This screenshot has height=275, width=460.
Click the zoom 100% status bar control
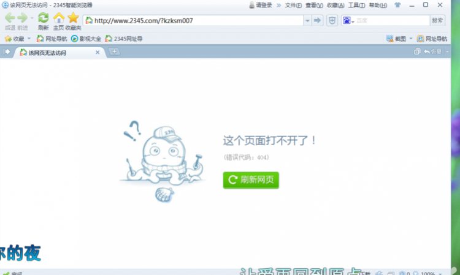424,273
